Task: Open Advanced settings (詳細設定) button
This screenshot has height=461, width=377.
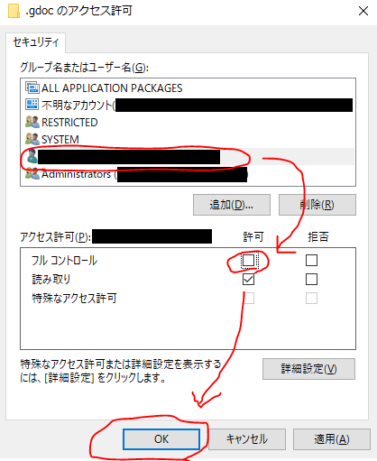Action: coord(308,369)
